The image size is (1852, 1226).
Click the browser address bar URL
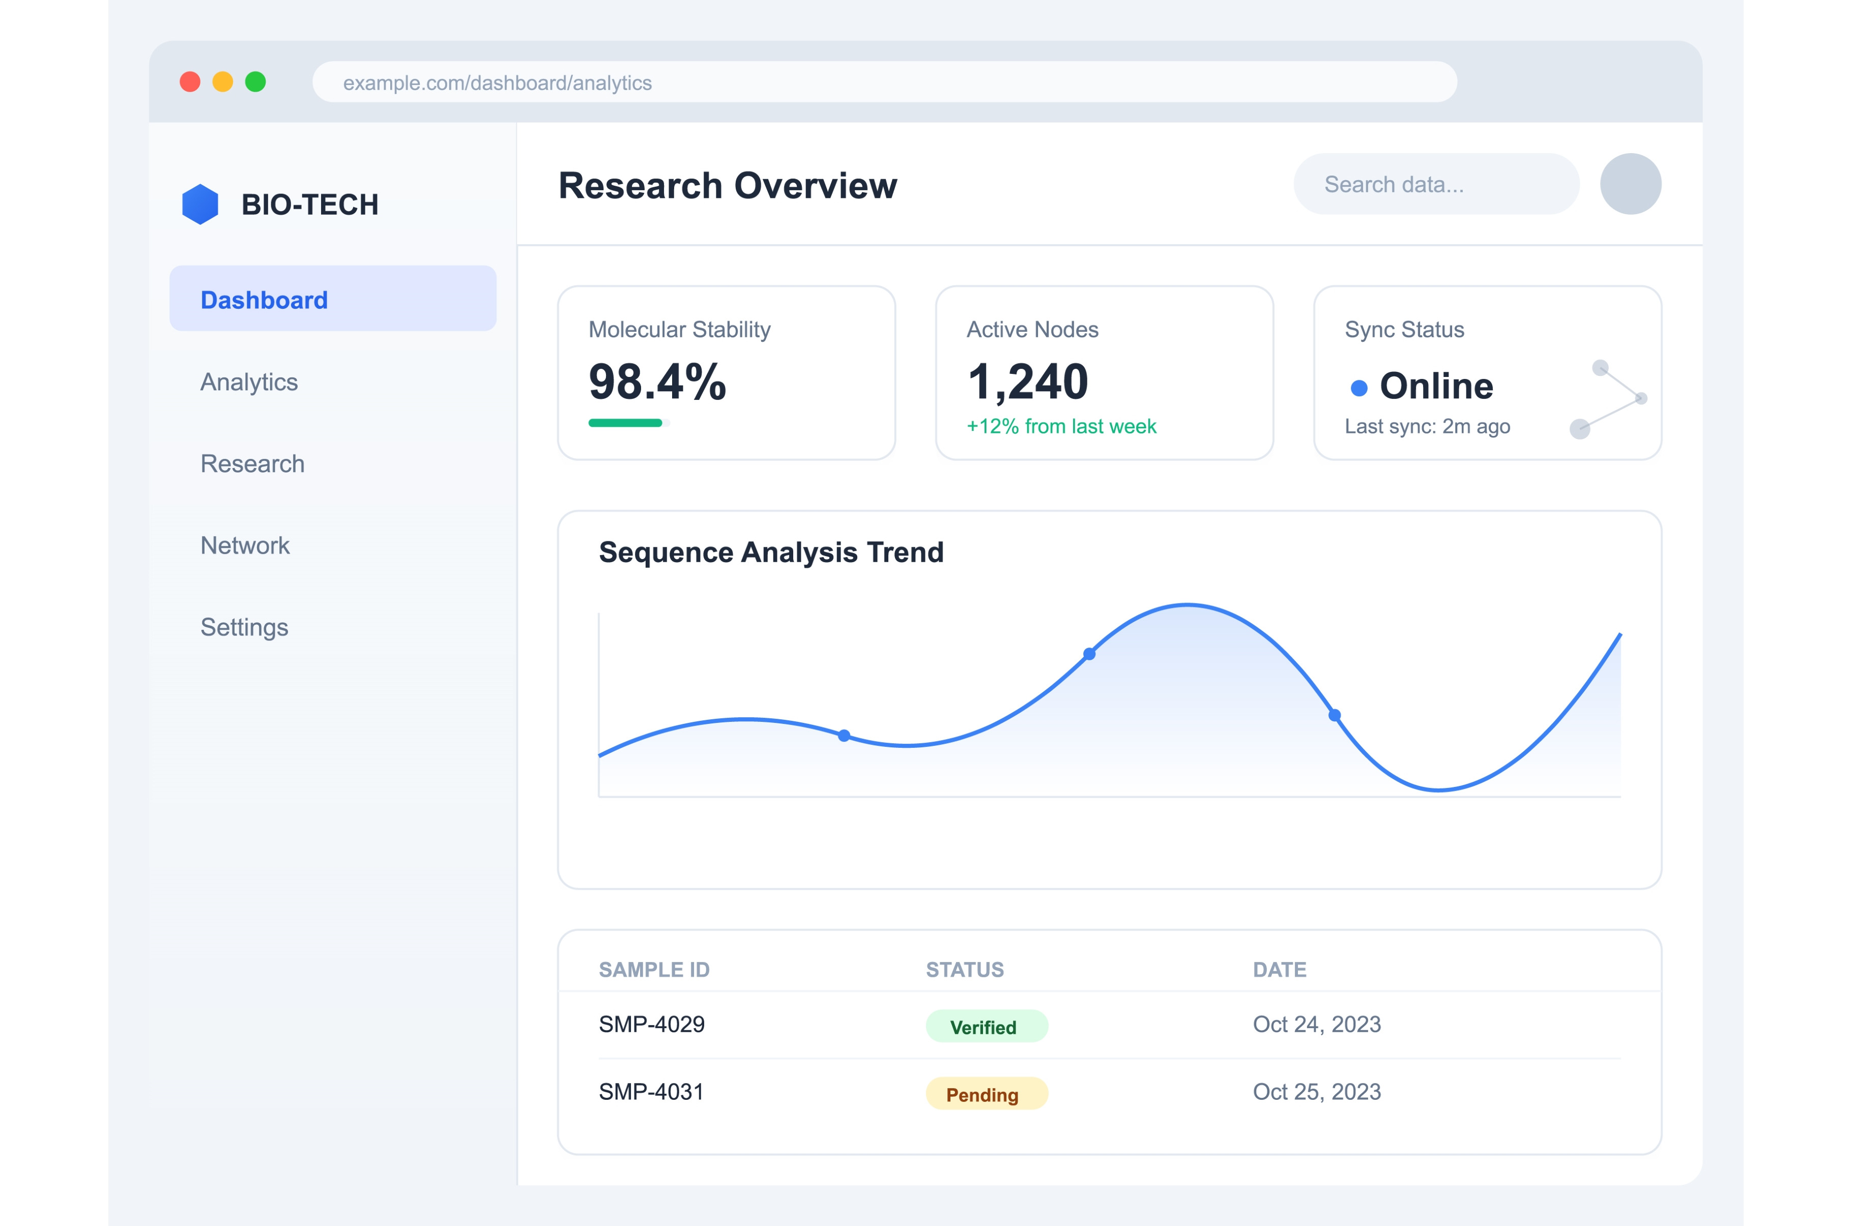tap(884, 82)
